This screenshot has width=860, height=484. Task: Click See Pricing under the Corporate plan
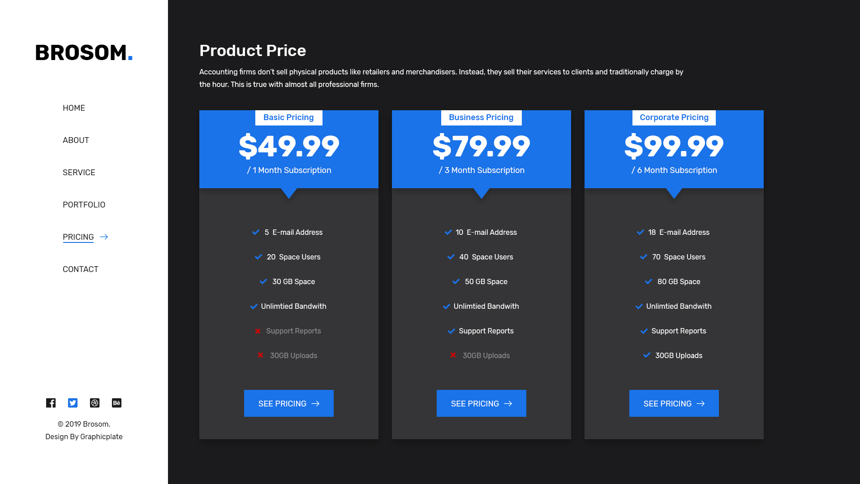pos(674,403)
